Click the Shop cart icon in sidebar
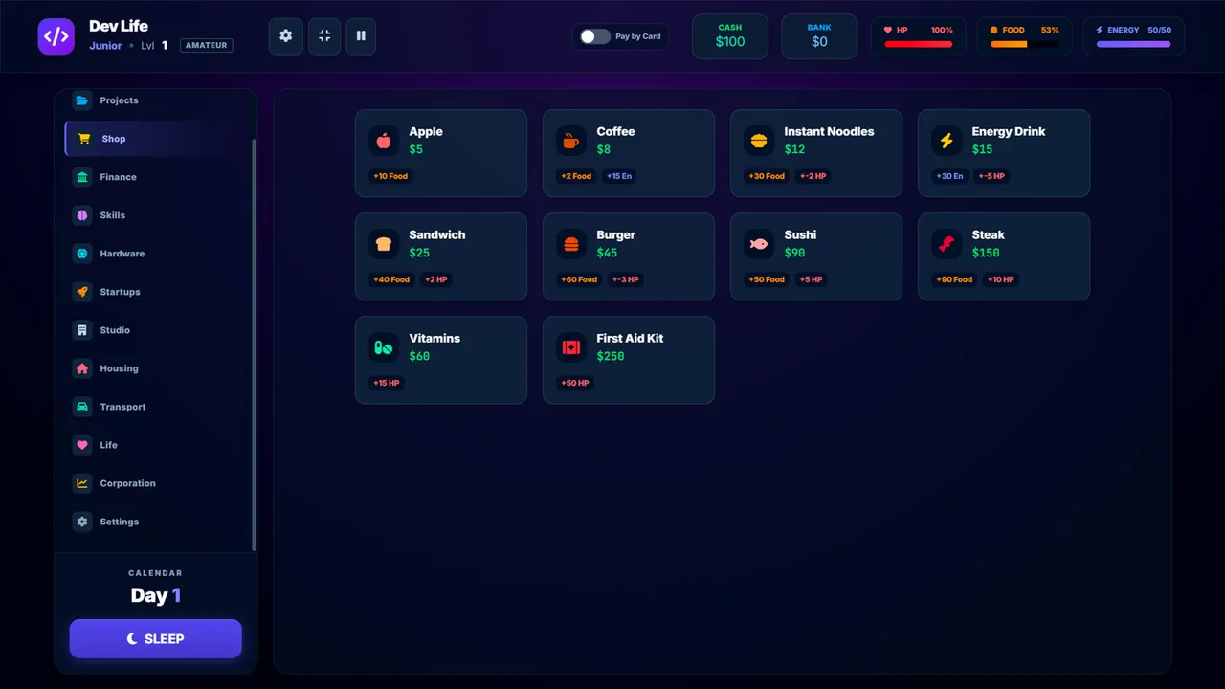The height and width of the screenshot is (689, 1225). (x=84, y=139)
